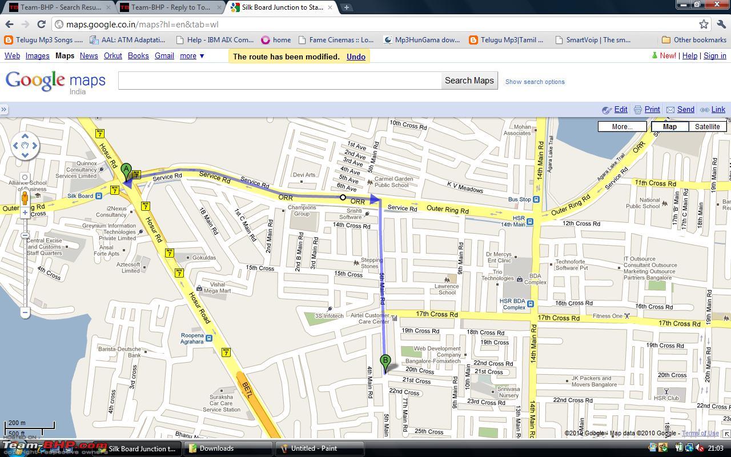Switch to Satellite map view

[x=707, y=126]
